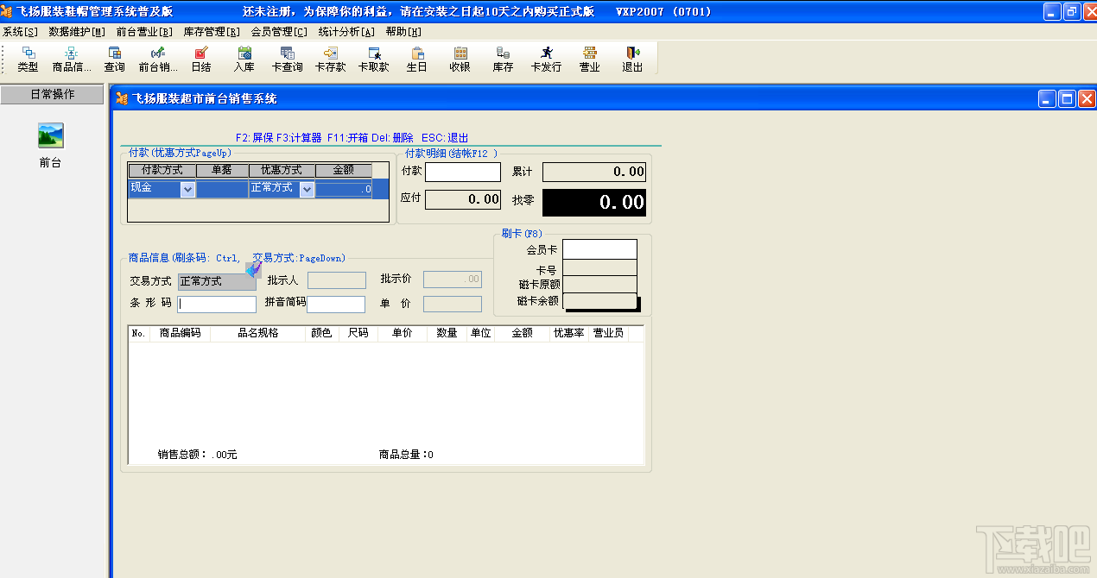The image size is (1097, 578).
Task: Click the 金额 column header in product table
Action: point(523,333)
